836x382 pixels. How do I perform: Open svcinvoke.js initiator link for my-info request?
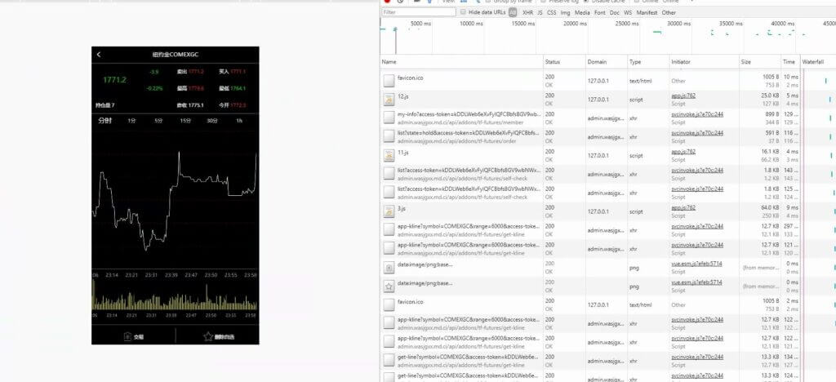tap(696, 114)
